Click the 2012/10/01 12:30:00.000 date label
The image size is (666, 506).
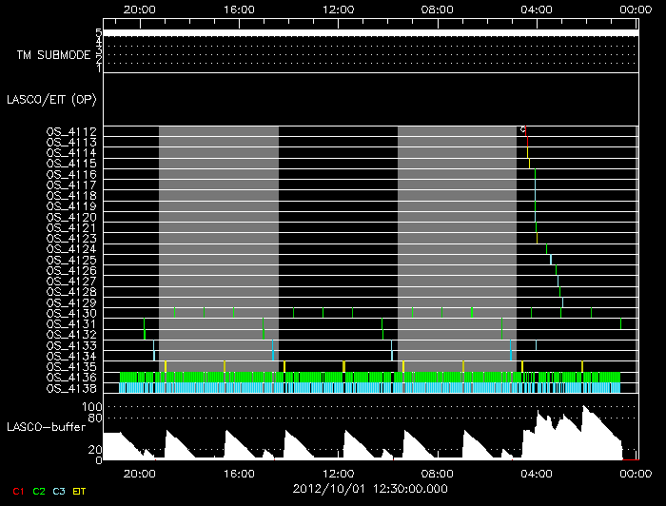click(x=370, y=489)
